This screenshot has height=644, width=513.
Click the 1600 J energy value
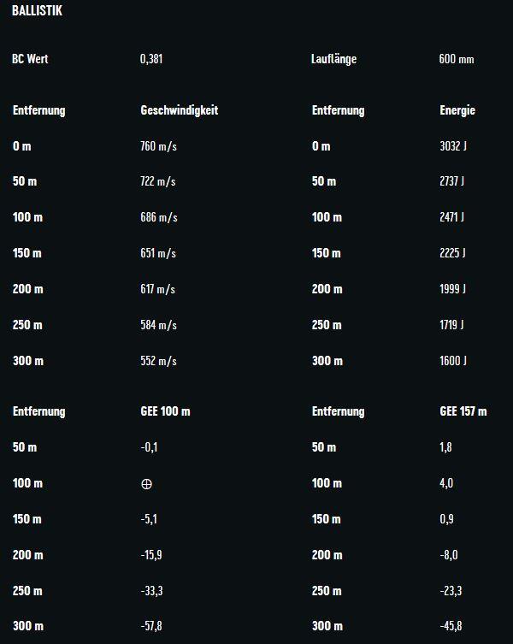click(453, 361)
